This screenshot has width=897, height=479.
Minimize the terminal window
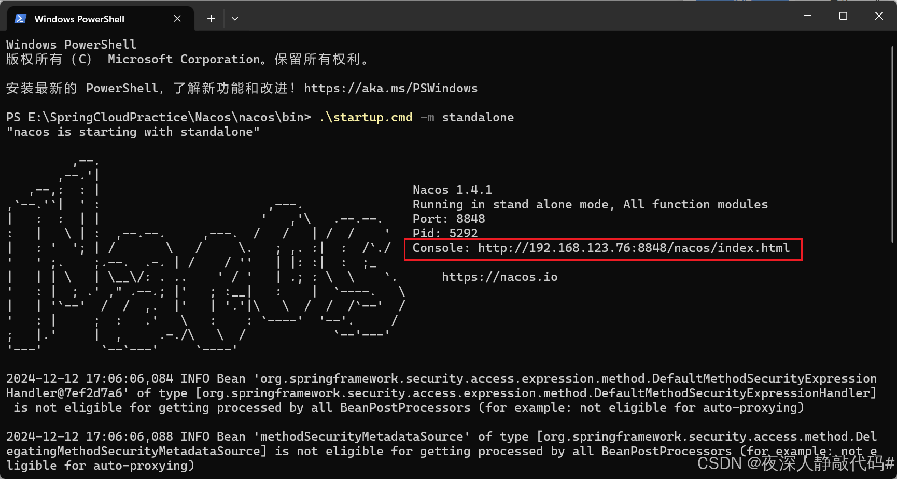pyautogui.click(x=807, y=16)
